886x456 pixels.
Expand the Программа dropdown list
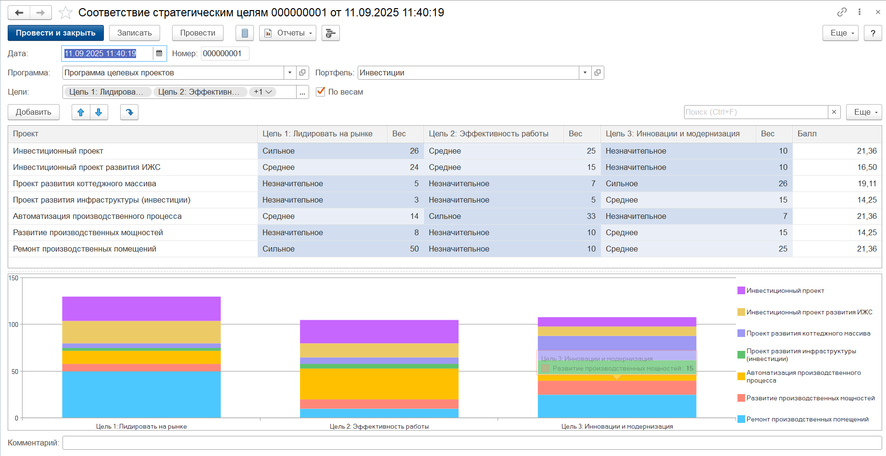point(290,72)
